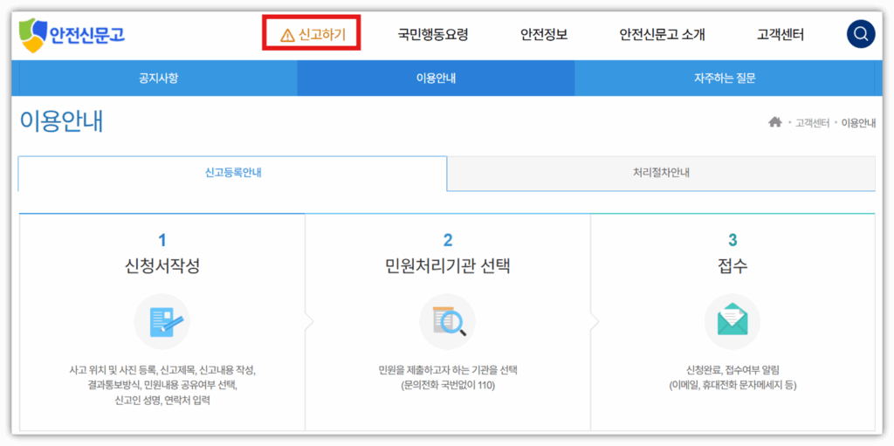Select the 이용안내 submenu tab

coord(436,79)
